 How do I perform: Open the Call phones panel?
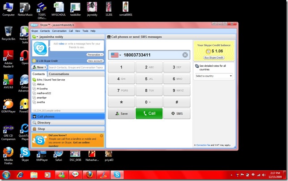pos(68,116)
